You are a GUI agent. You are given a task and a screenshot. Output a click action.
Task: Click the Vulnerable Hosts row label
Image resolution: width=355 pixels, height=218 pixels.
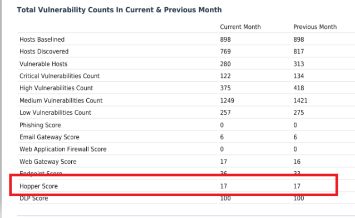pos(43,64)
